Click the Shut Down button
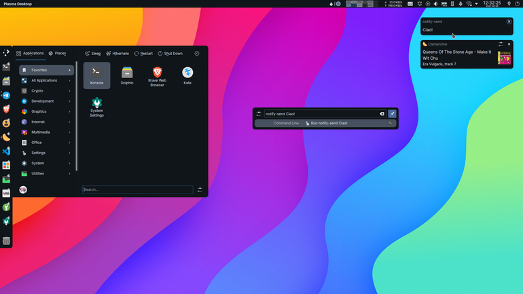The height and width of the screenshot is (294, 523). coord(170,54)
